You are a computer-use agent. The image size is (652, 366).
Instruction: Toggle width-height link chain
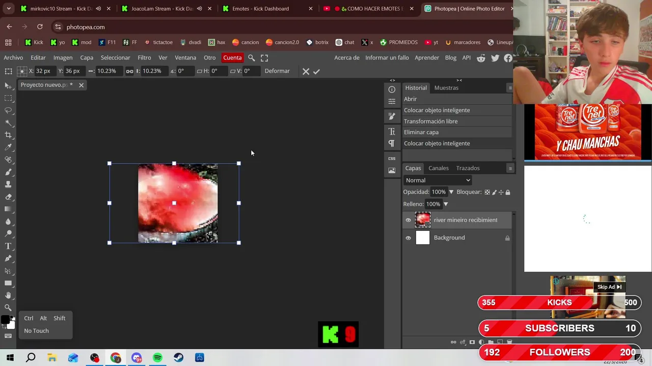click(x=129, y=71)
